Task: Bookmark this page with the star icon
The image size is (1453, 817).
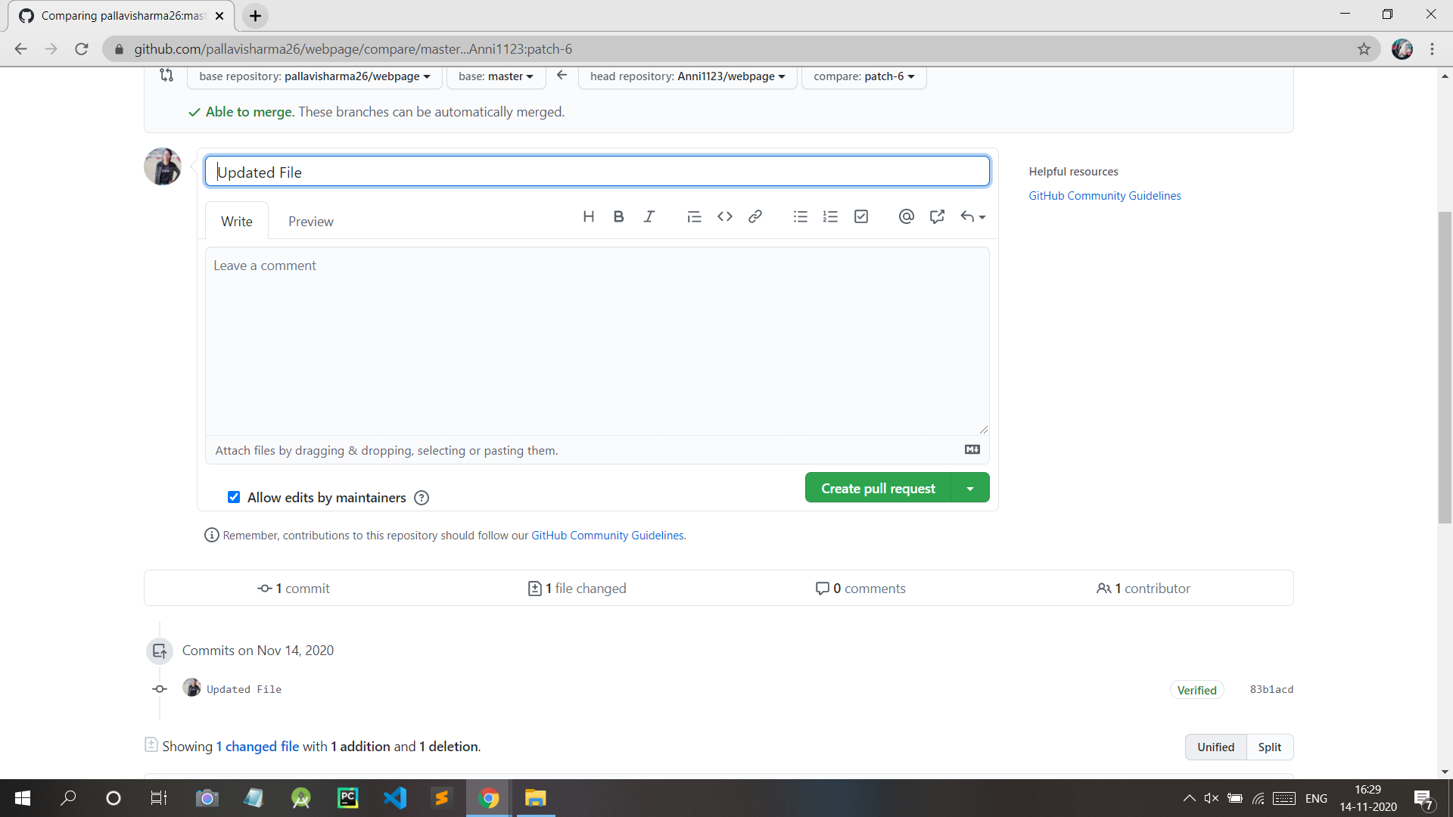Action: click(1364, 49)
